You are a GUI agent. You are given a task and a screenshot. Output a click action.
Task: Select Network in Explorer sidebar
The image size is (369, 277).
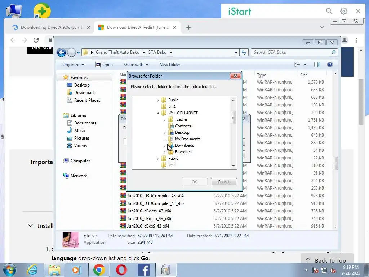tap(79, 176)
